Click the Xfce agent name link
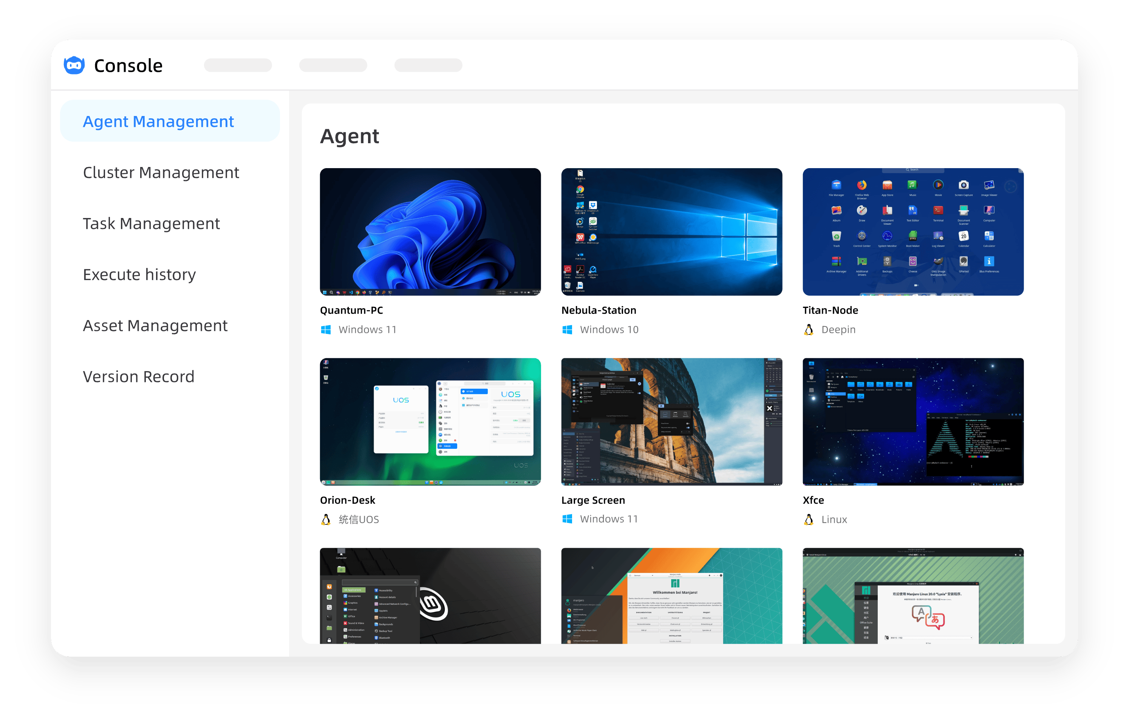The width and height of the screenshot is (1129, 719). (x=813, y=500)
